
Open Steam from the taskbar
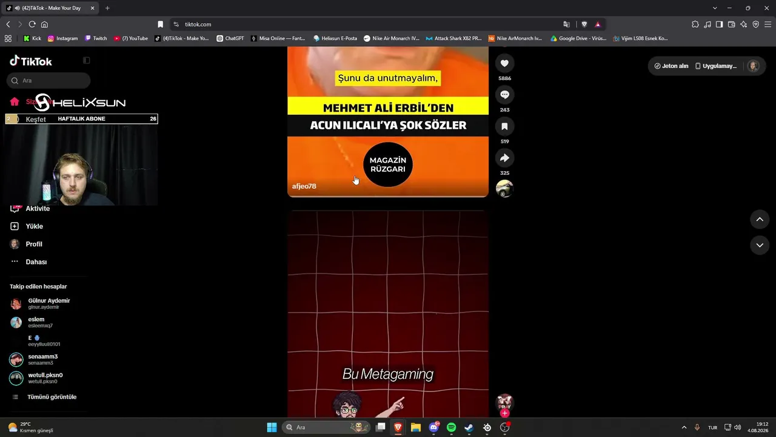point(469,427)
